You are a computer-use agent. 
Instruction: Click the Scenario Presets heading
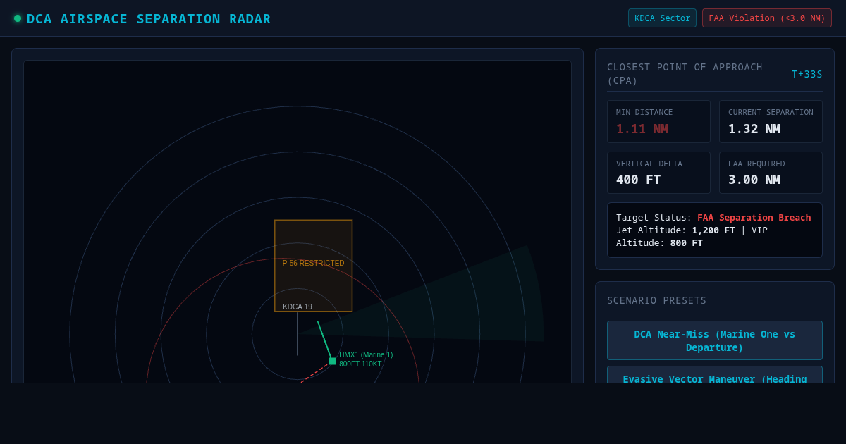657,301
